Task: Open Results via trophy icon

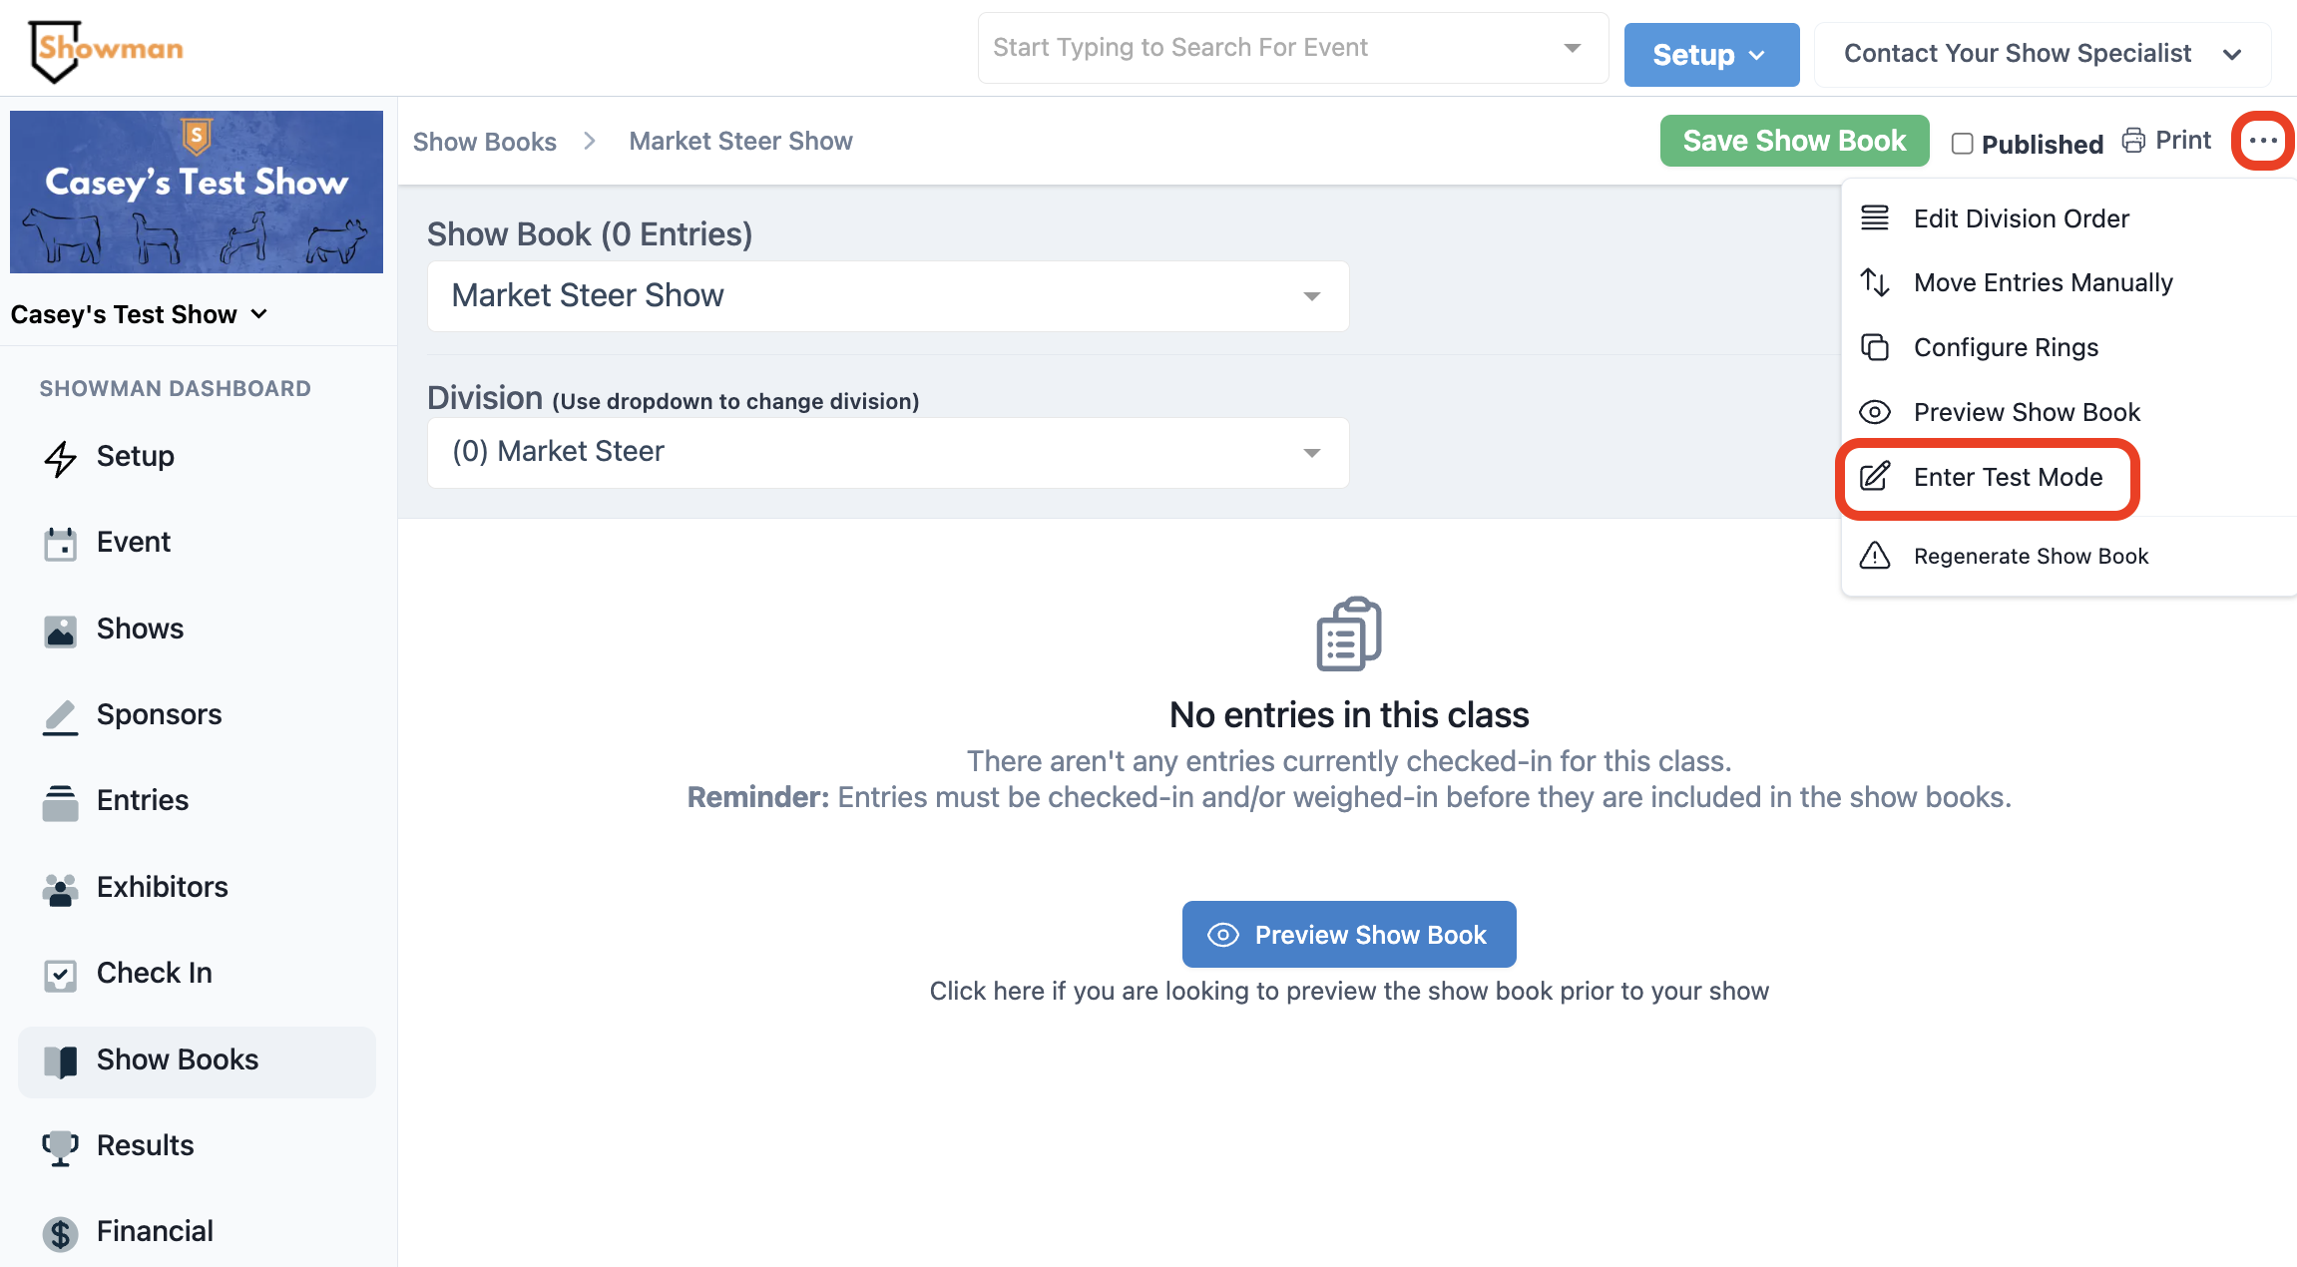Action: pyautogui.click(x=60, y=1146)
